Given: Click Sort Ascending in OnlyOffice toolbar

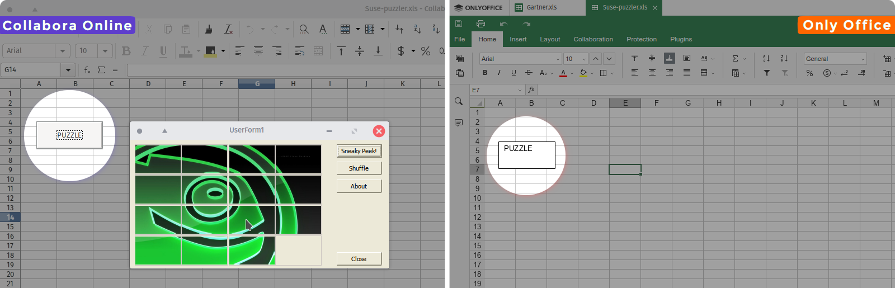Looking at the screenshot, I should click(766, 59).
